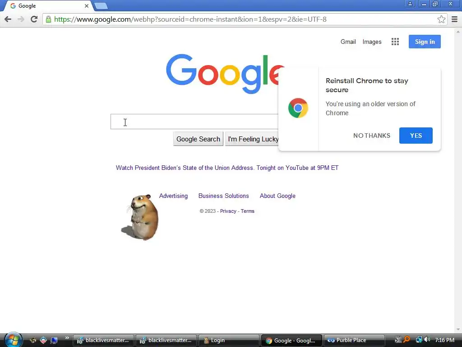This screenshot has height=347, width=462.
Task: Click the Show Desktop quick launch icon
Action: 54,340
